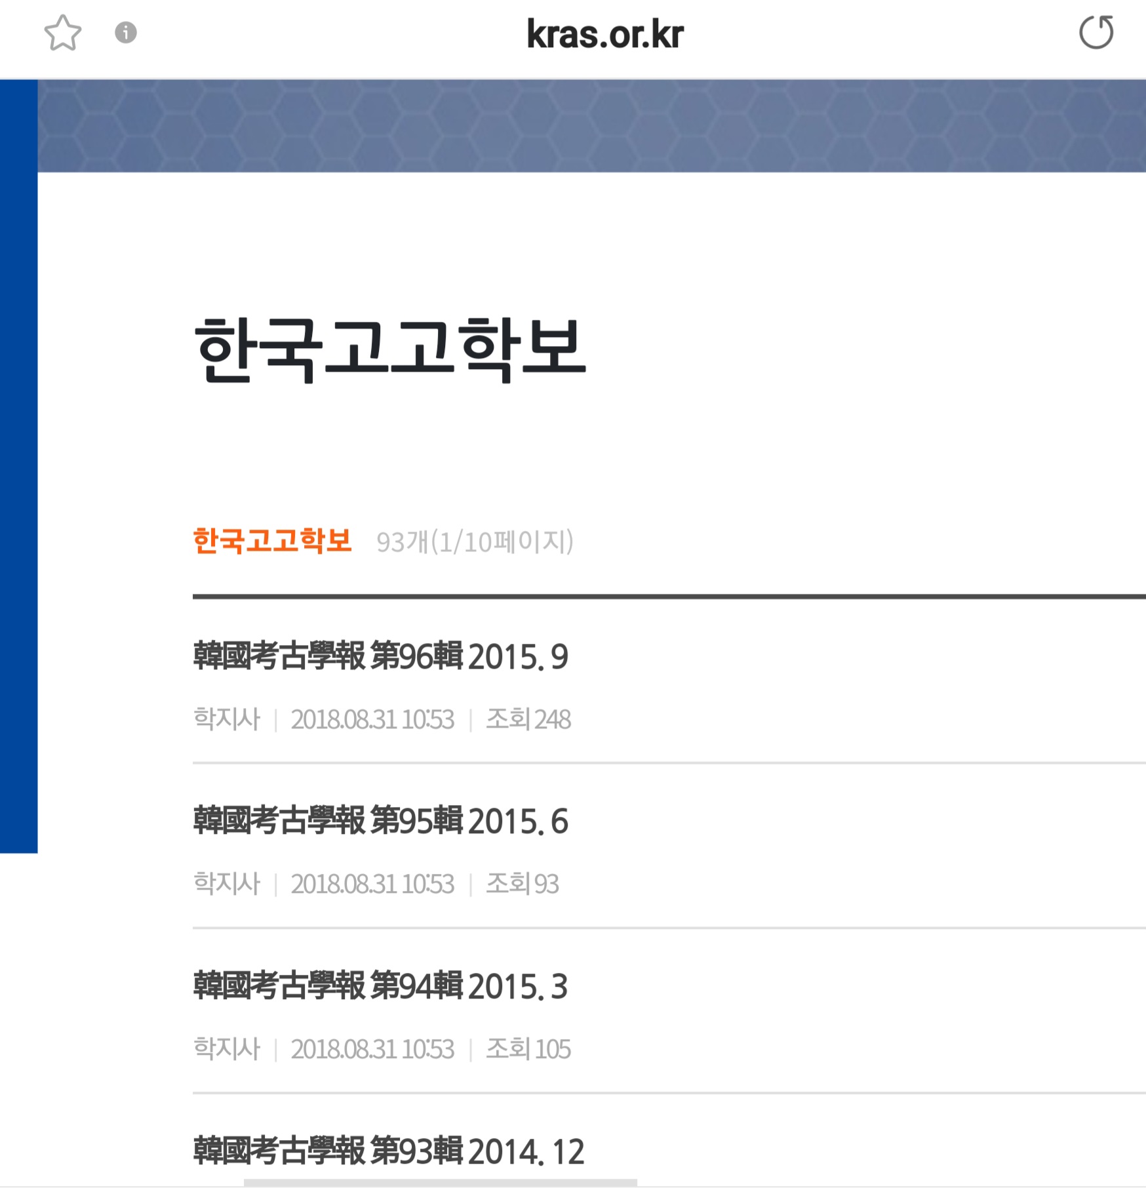1146x1188 pixels.
Task: Open 韓國考古學報 第95輯 2015. 6 post
Action: (x=381, y=821)
